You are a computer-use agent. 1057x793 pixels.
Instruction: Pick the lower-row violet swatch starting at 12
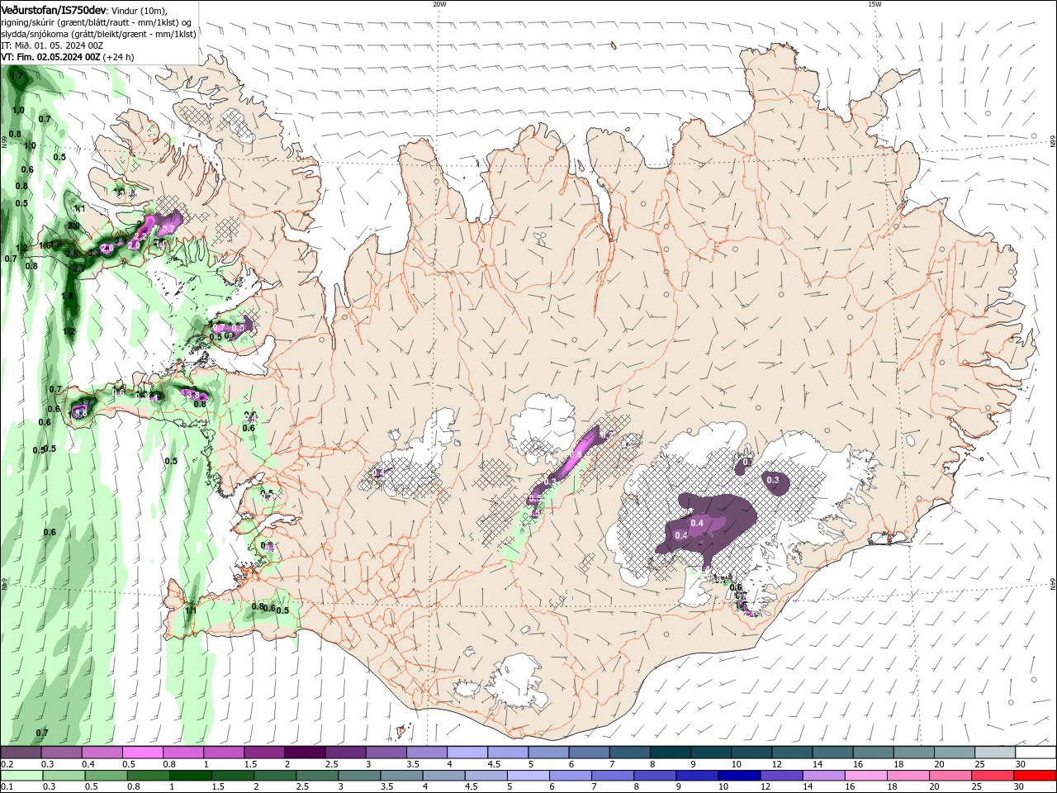coord(780,776)
